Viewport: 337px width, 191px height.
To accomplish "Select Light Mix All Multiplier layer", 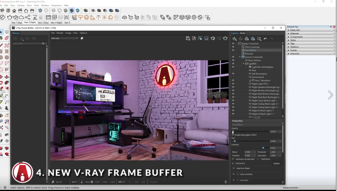I will [x=263, y=67].
